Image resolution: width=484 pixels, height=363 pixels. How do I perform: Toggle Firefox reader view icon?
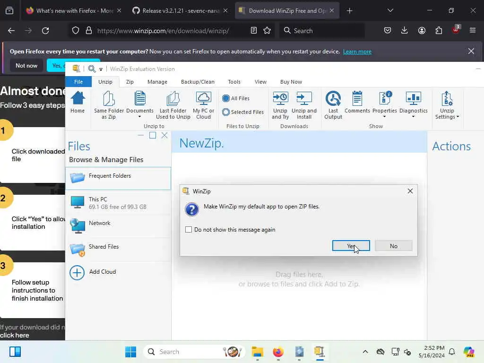pyautogui.click(x=253, y=31)
